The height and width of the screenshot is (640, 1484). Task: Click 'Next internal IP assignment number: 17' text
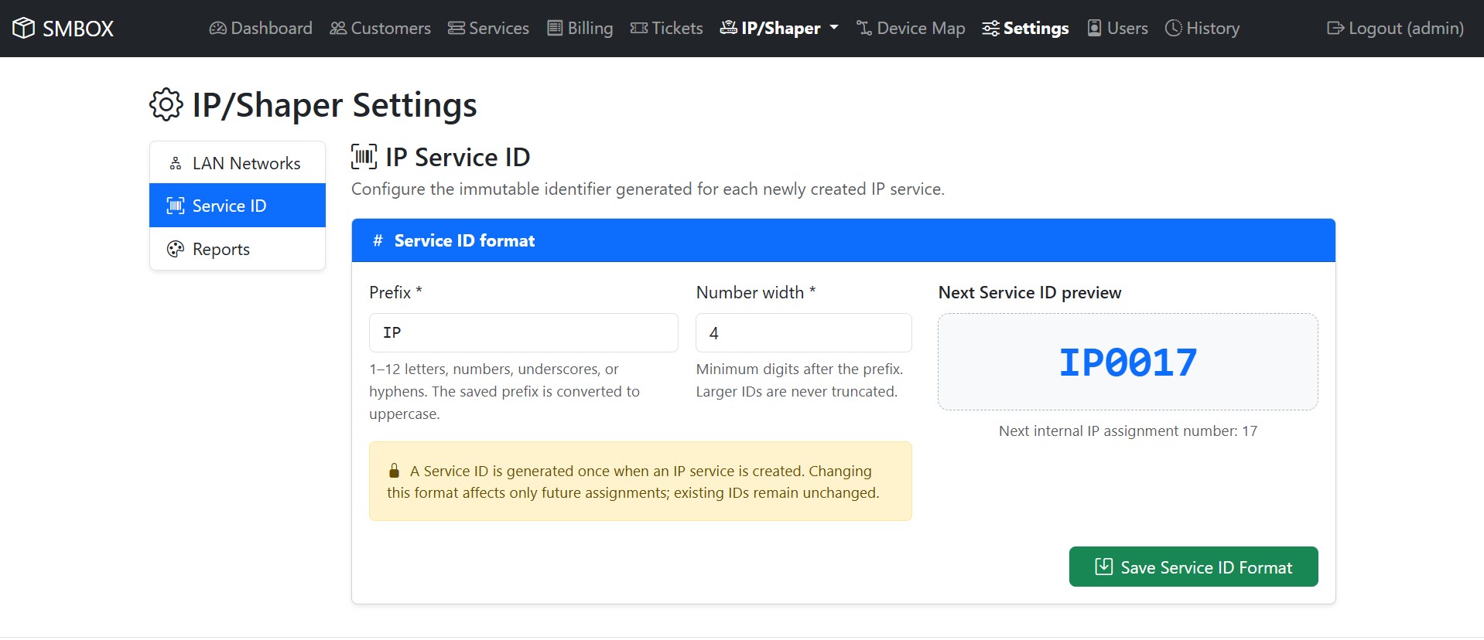[1127, 431]
